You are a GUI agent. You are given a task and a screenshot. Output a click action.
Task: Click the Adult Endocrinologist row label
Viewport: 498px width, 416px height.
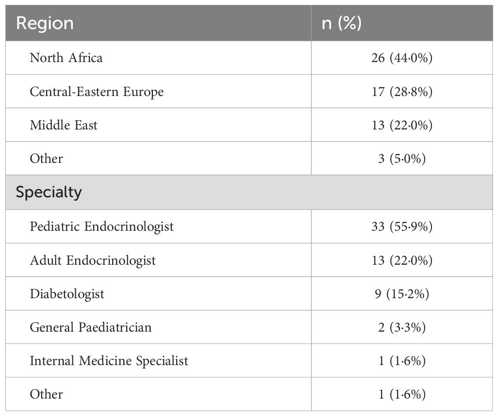93,260
